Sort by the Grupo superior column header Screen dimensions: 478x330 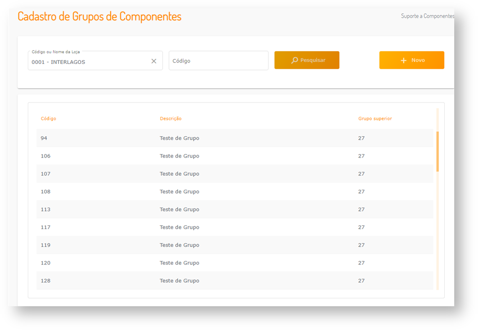[x=375, y=119]
